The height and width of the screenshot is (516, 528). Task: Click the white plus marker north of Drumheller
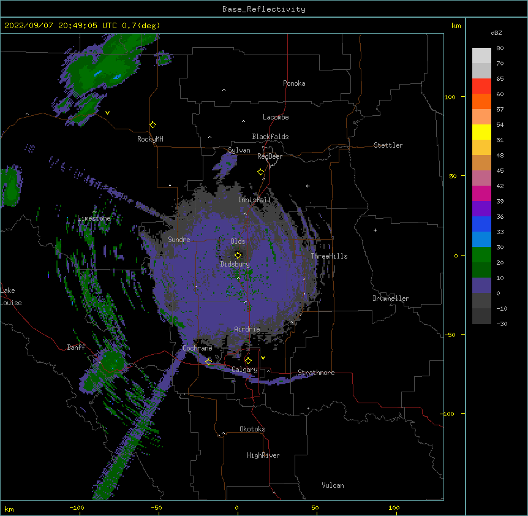coord(375,230)
